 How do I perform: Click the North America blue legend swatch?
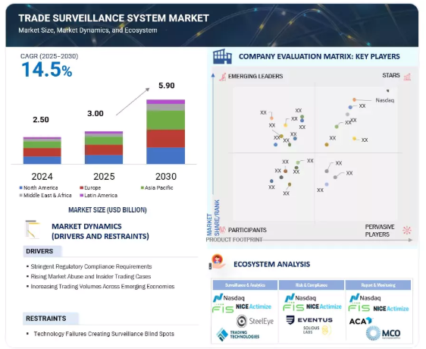21,187
